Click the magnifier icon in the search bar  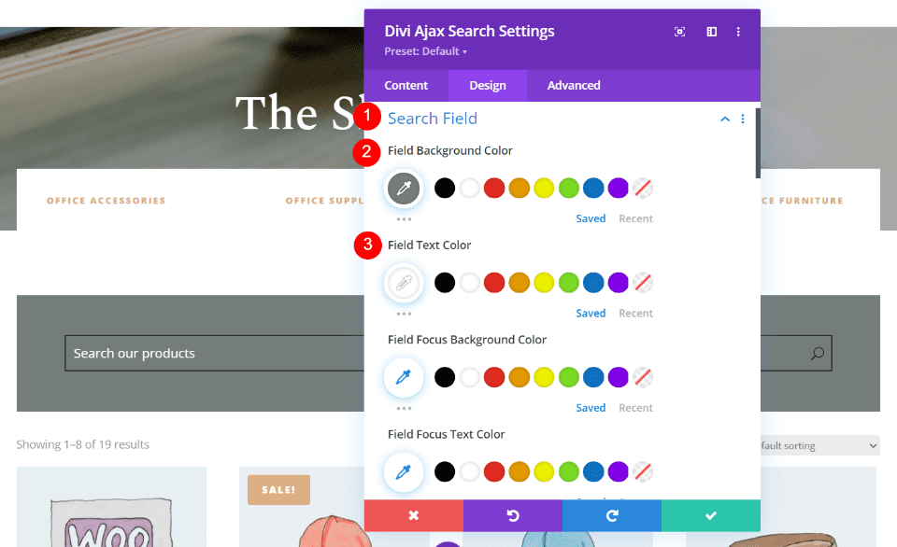point(818,354)
